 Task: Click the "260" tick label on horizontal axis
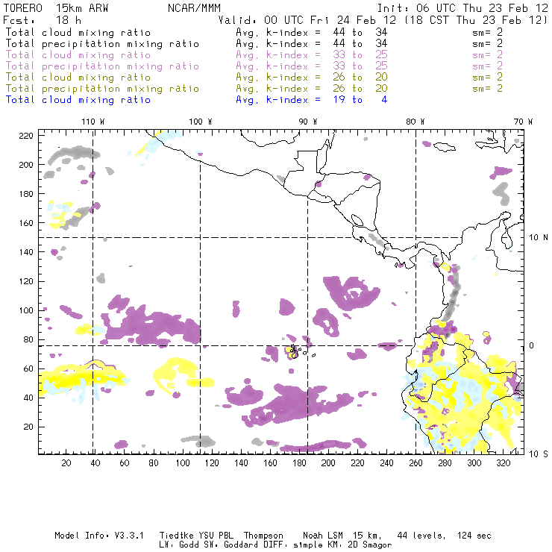tap(415, 463)
